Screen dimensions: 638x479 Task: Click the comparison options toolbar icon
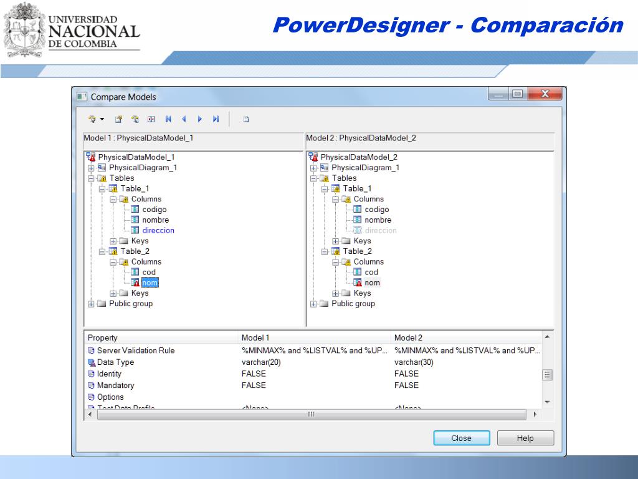pos(135,119)
